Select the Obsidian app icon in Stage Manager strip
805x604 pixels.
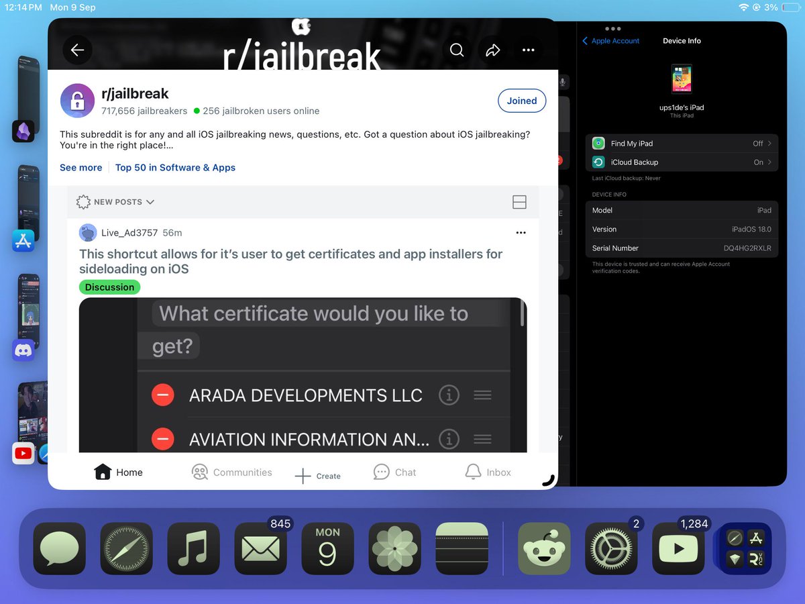click(x=23, y=131)
